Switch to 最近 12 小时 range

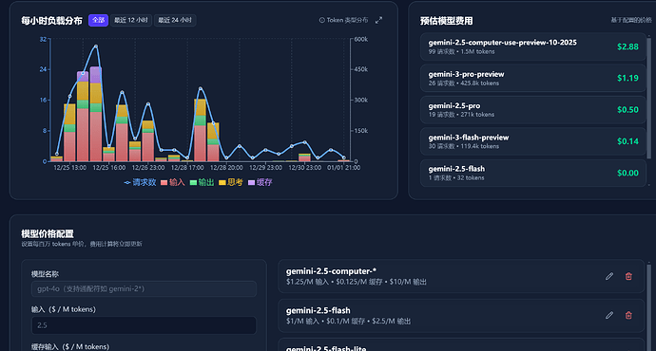click(131, 20)
